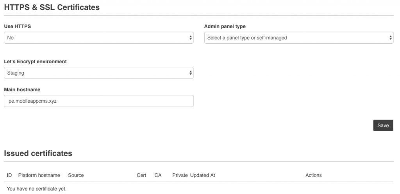Click the CA column header
This screenshot has width=400, height=194.
tap(158, 175)
